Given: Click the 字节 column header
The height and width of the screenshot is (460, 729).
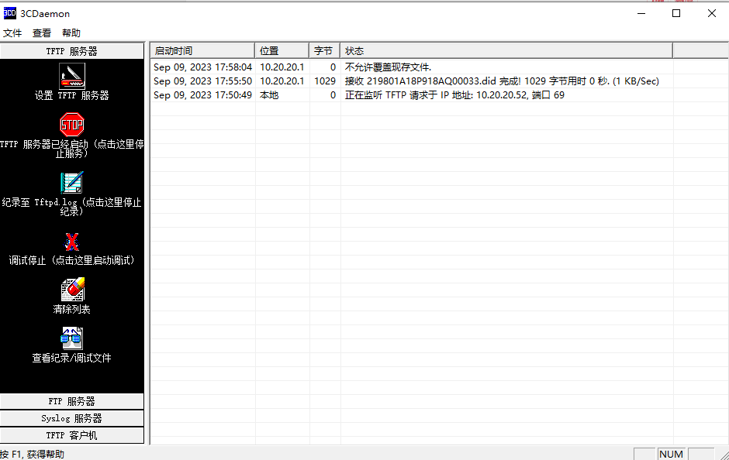Looking at the screenshot, I should (324, 50).
